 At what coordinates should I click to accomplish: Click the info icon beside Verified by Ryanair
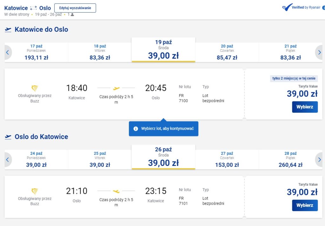point(323,8)
